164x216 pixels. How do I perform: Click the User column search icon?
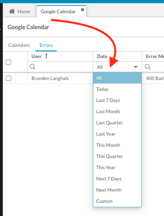tap(32, 67)
